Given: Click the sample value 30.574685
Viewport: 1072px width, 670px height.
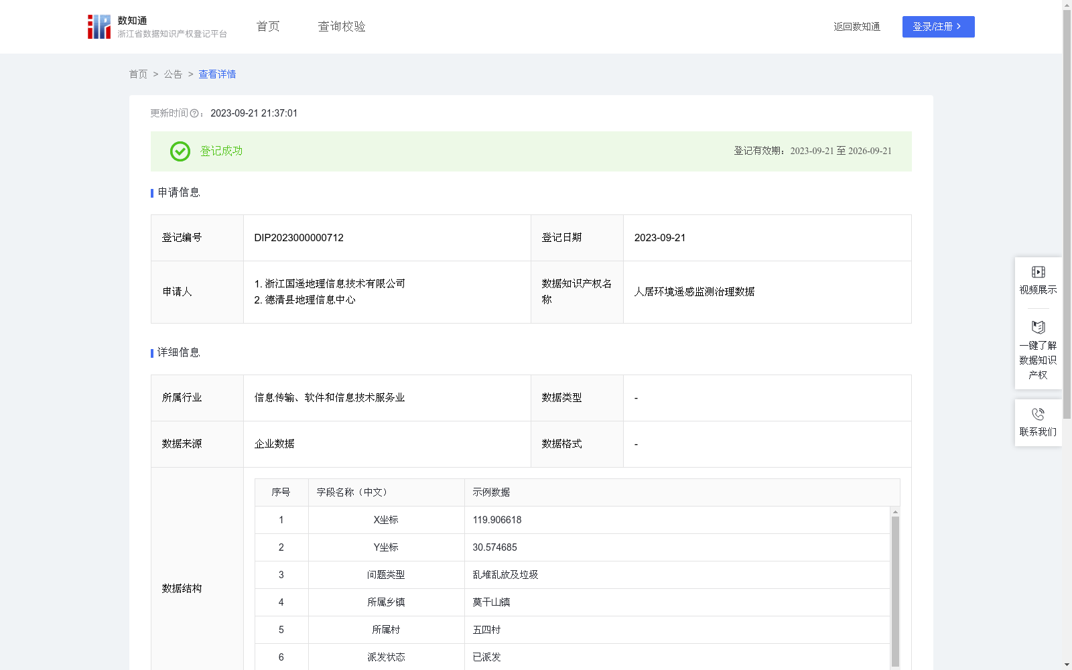Looking at the screenshot, I should [495, 547].
